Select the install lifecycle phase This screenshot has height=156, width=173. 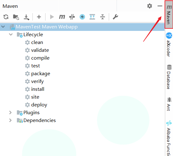[82, 89]
